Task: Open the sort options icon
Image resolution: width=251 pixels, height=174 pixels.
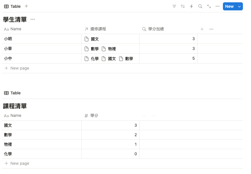Action: point(183,6)
